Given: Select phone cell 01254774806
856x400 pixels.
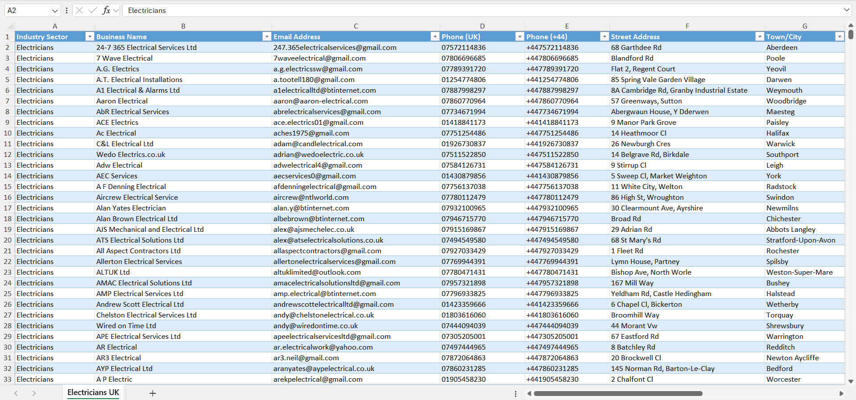Looking at the screenshot, I should pyautogui.click(x=482, y=79).
